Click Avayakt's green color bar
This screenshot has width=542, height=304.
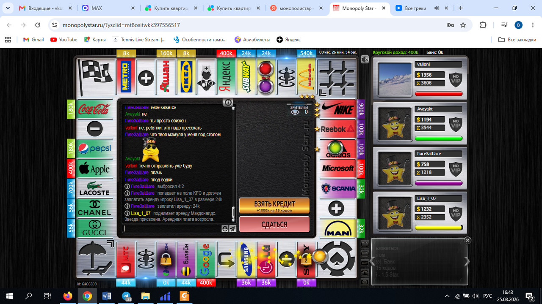439,138
